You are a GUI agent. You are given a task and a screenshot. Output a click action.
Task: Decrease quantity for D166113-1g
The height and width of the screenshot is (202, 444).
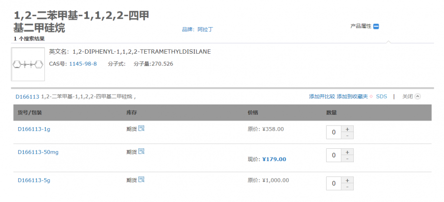tap(347, 135)
